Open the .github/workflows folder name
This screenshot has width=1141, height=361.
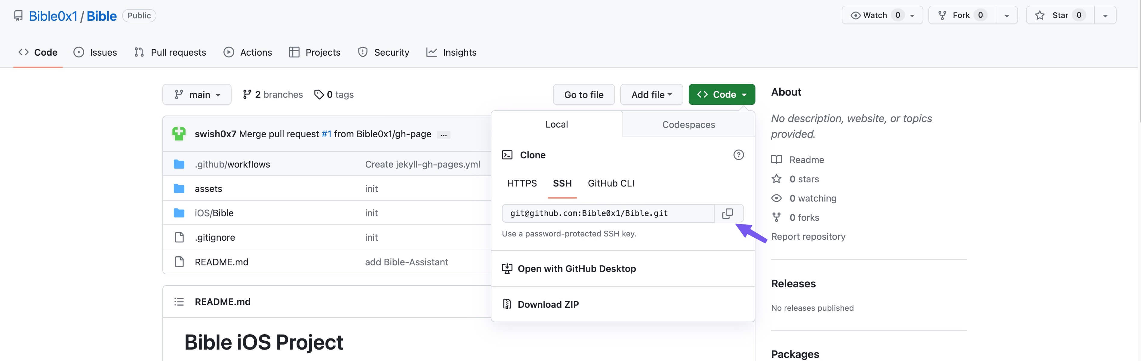click(x=232, y=164)
